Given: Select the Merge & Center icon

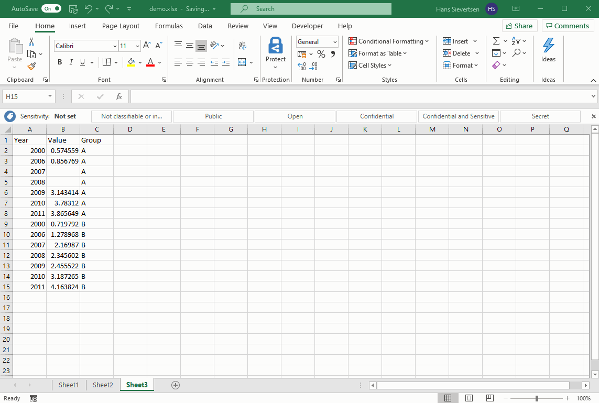Looking at the screenshot, I should (242, 61).
